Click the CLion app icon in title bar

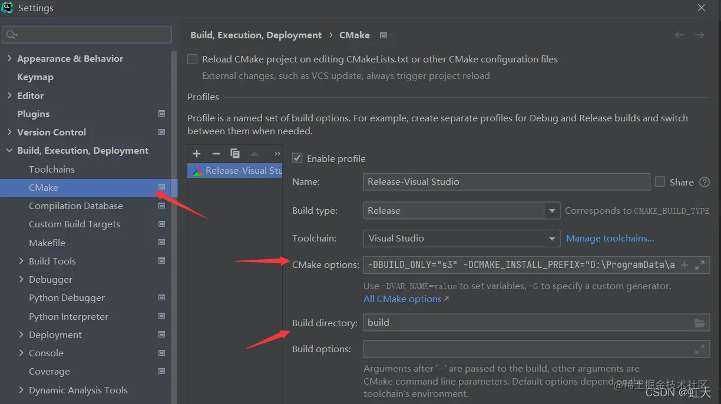pos(7,8)
